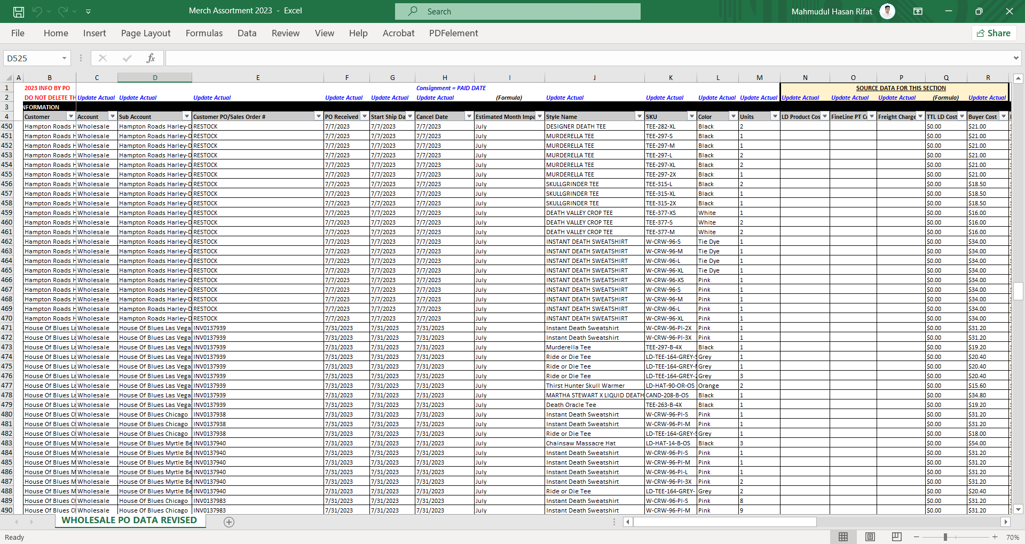This screenshot has height=544, width=1025.
Task: Click horizontal scrollbar right arrow
Action: (x=1006, y=522)
